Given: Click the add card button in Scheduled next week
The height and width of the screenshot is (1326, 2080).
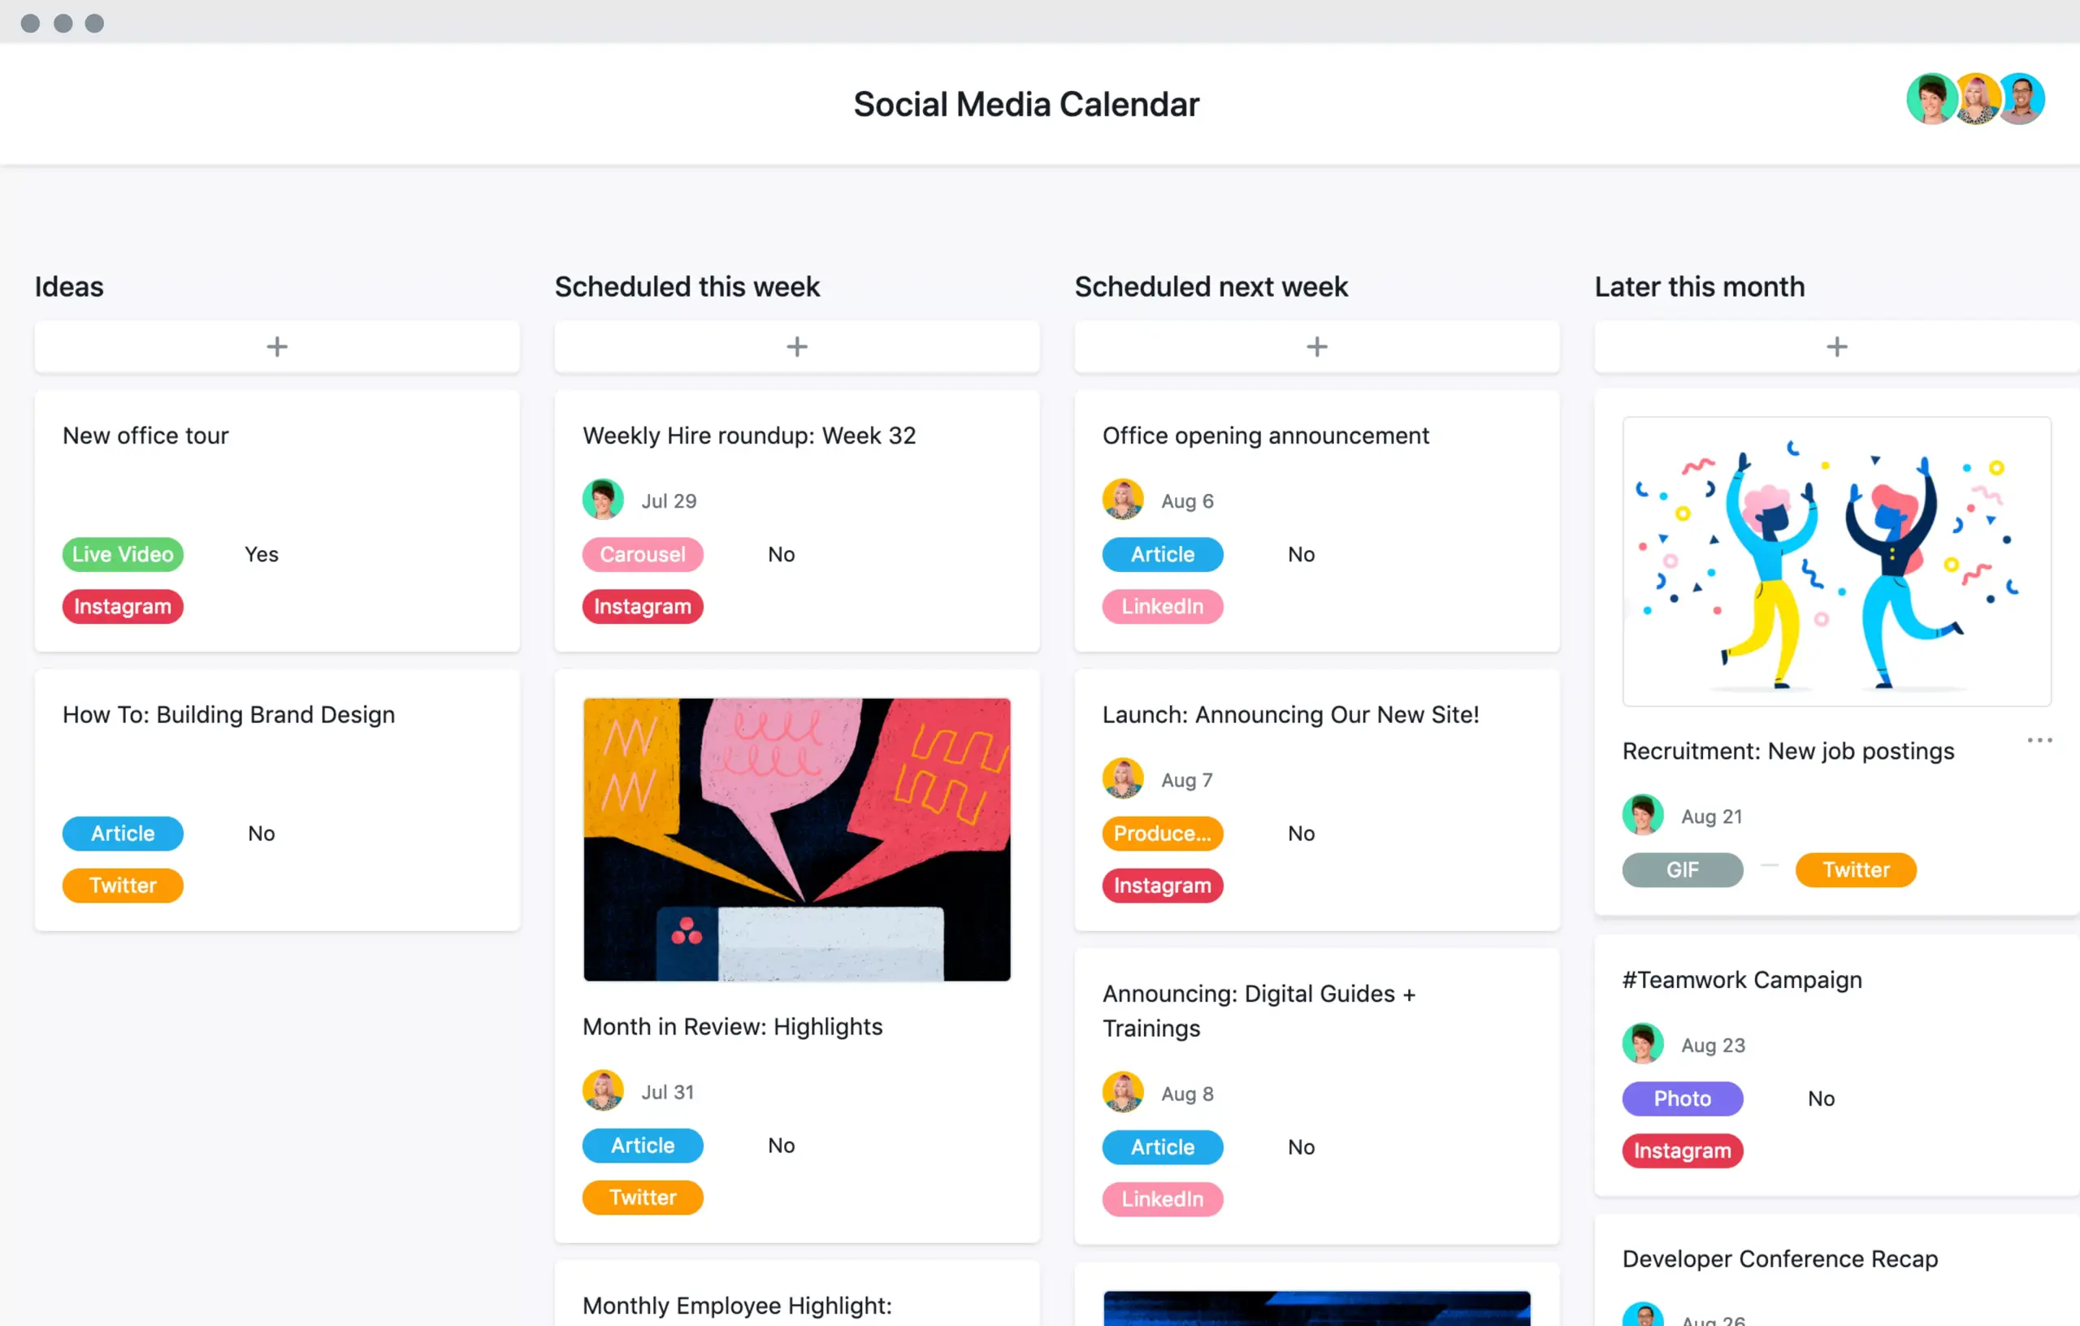Looking at the screenshot, I should tap(1316, 345).
